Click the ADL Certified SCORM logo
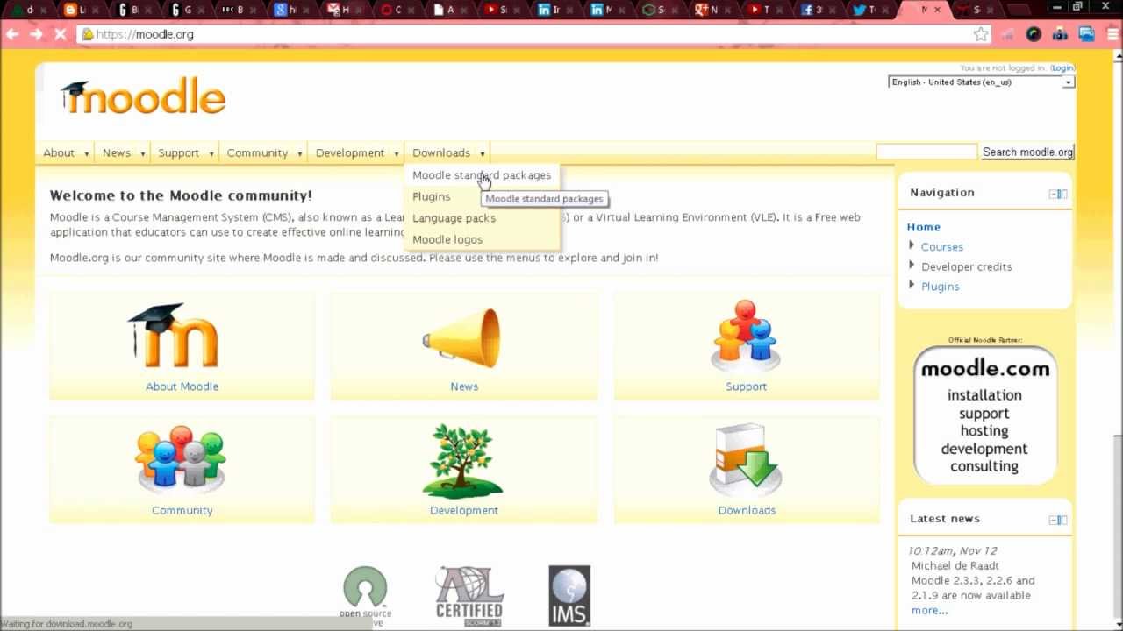Screen dimensions: 1123x631 coord(469,596)
